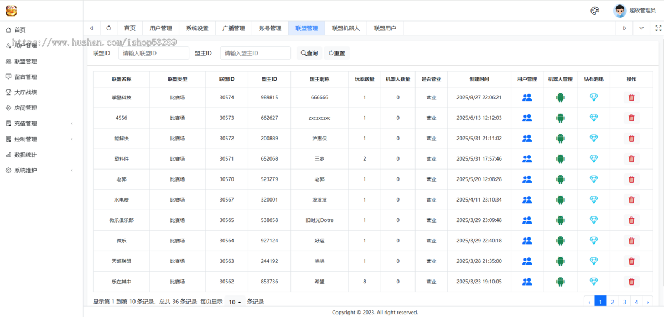Click the 重置 reset button
Viewport: 664px width, 317px height.
337,53
